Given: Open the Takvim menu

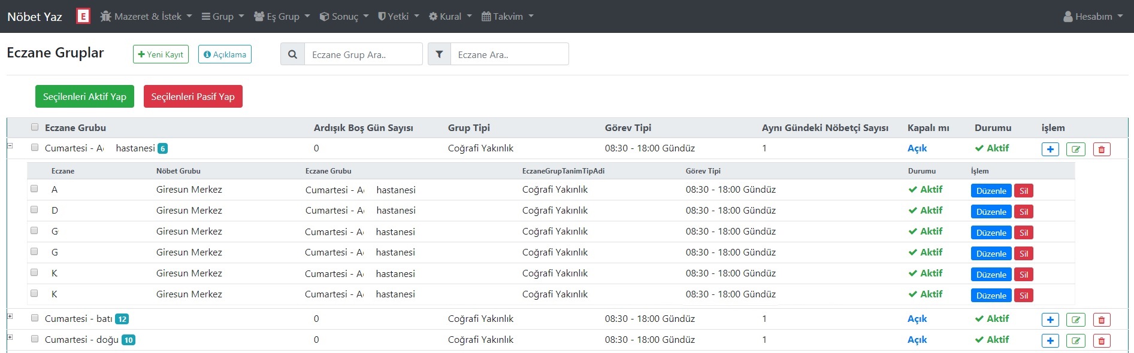Looking at the screenshot, I should point(507,17).
